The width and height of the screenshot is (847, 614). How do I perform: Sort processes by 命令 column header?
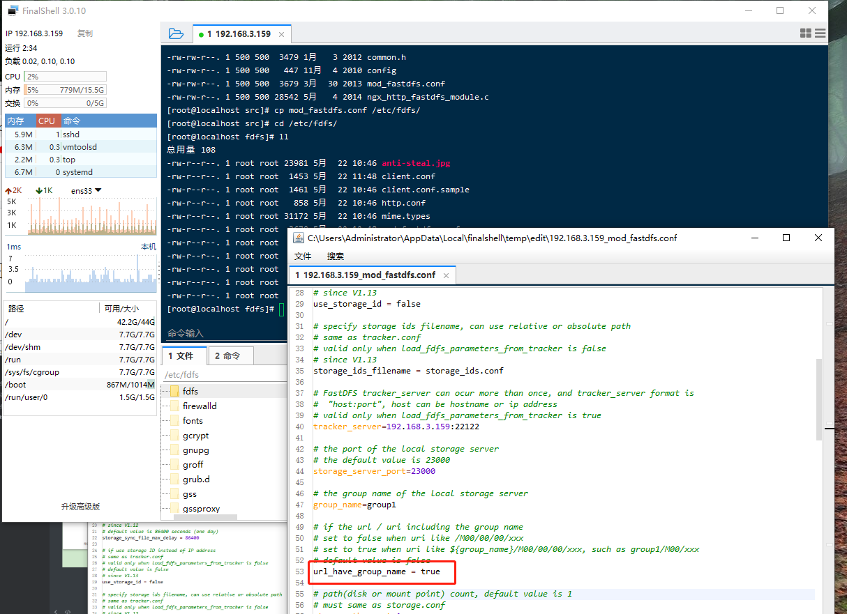[x=72, y=121]
